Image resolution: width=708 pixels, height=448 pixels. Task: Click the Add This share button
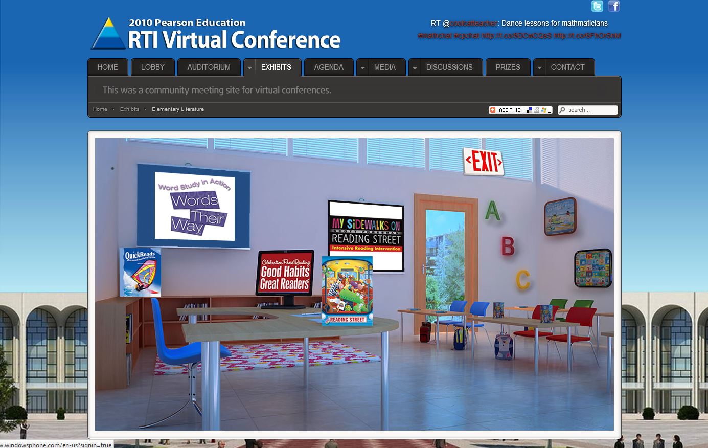coord(505,110)
